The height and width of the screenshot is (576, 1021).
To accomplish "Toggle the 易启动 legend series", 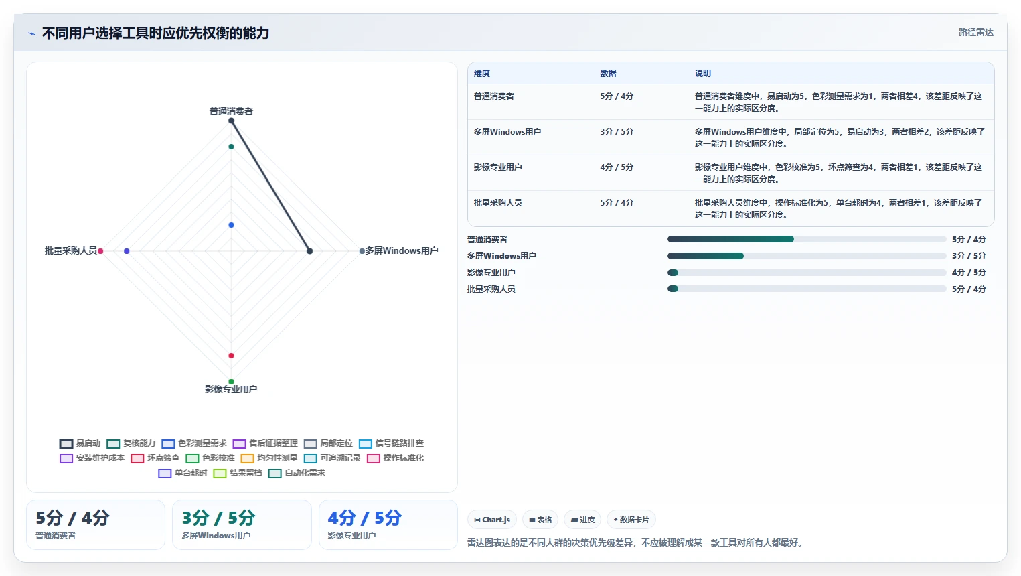I will tap(80, 443).
